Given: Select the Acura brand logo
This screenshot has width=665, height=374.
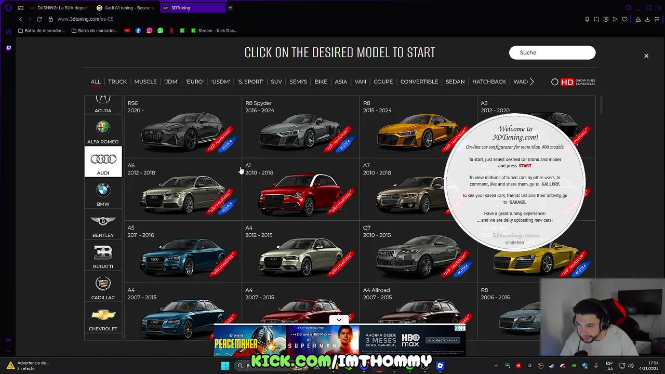Looking at the screenshot, I should (103, 104).
